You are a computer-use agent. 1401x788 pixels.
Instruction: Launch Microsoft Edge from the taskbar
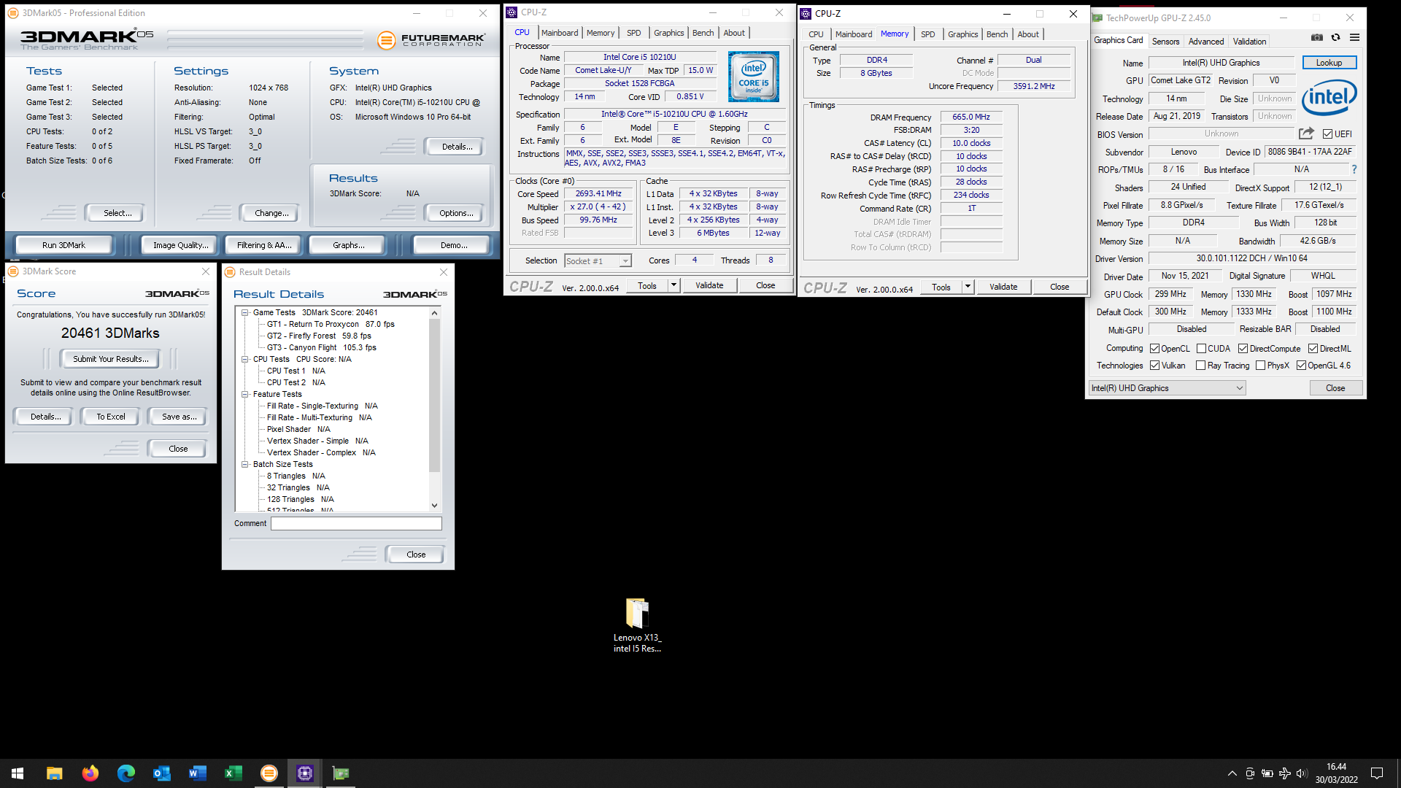pos(126,773)
